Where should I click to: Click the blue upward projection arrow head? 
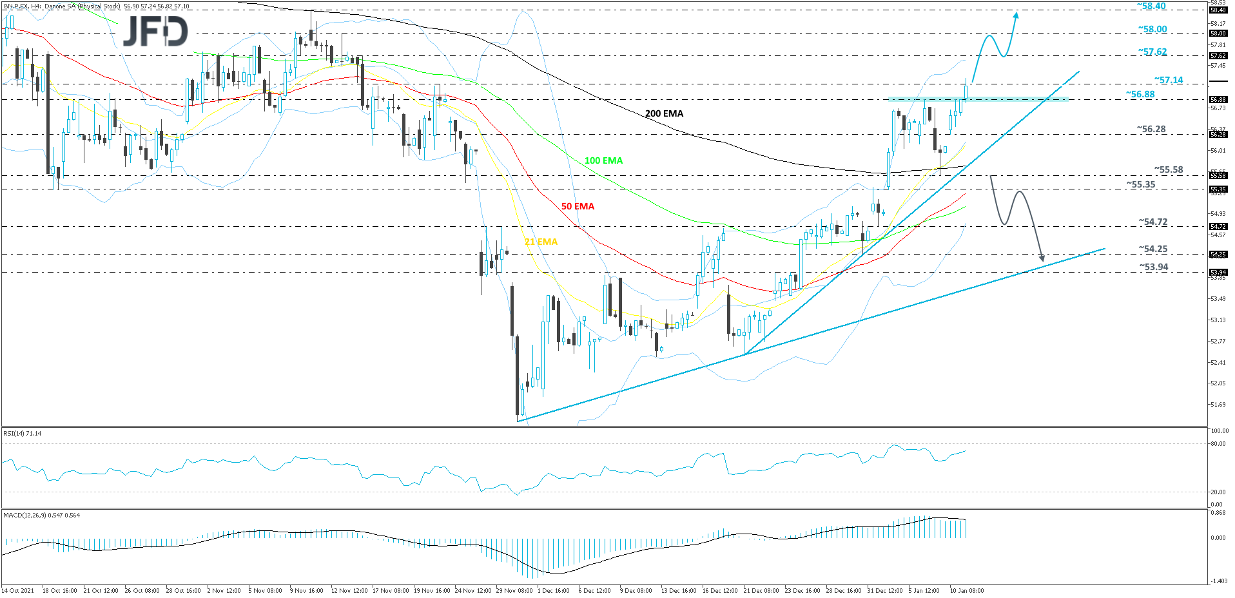[x=1016, y=14]
